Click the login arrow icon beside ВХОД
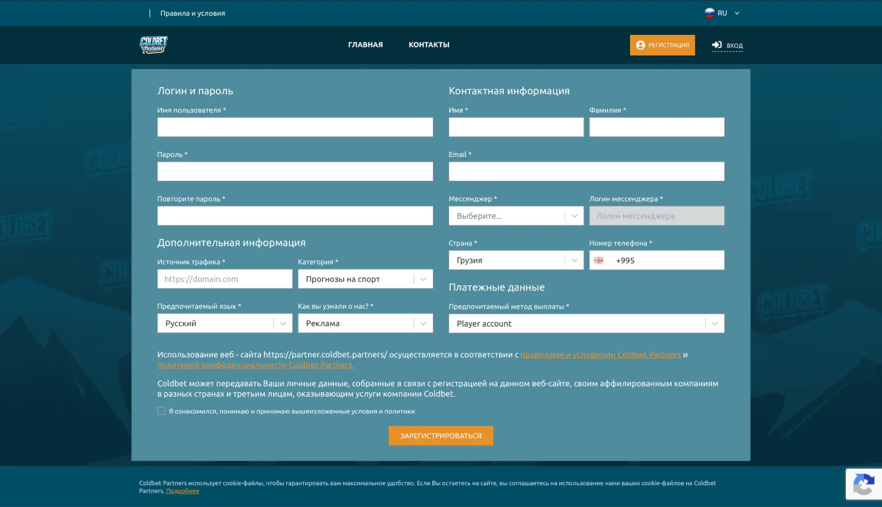This screenshot has height=507, width=882. coord(717,45)
